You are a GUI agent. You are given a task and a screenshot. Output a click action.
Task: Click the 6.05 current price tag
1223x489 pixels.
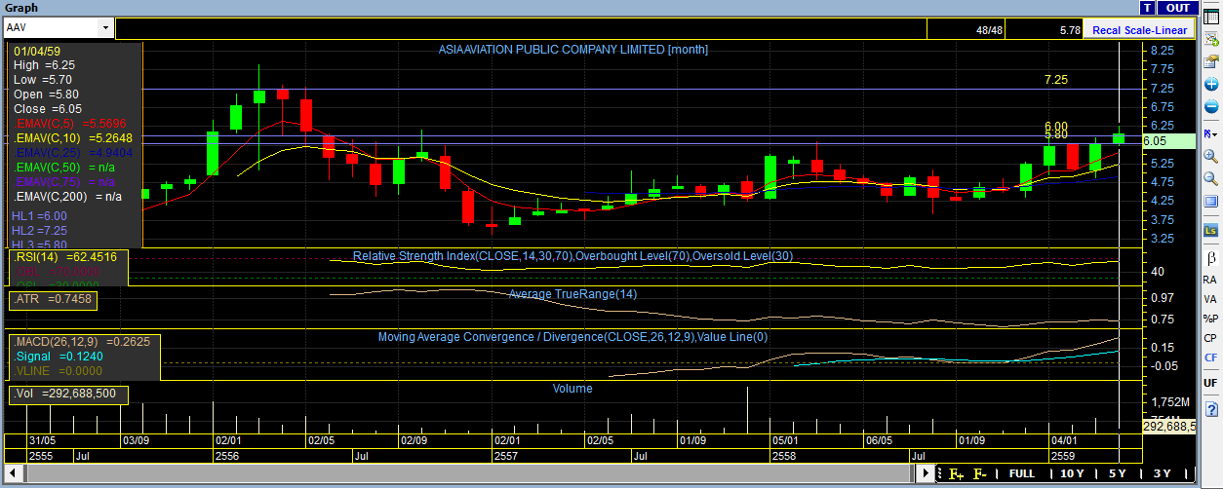tap(1169, 141)
